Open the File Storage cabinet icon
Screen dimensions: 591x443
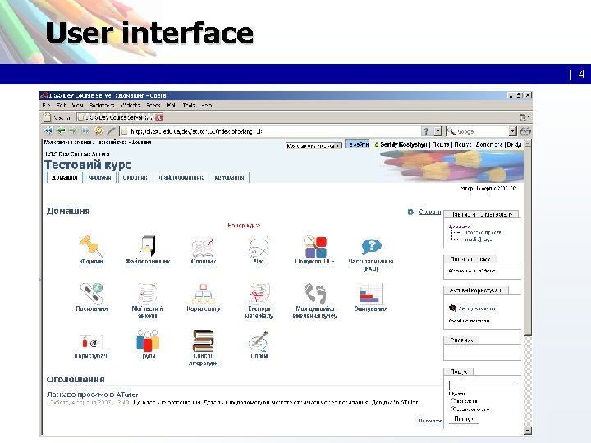click(148, 246)
